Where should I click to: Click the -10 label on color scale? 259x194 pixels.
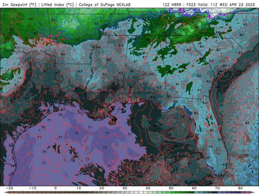click(32, 188)
